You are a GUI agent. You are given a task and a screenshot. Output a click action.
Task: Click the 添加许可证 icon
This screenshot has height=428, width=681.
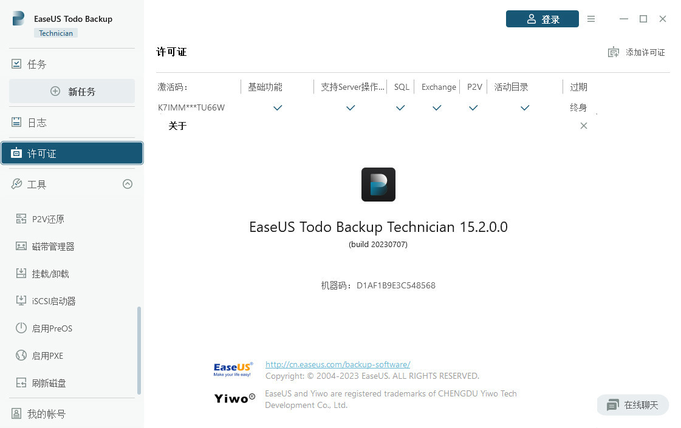coord(613,53)
